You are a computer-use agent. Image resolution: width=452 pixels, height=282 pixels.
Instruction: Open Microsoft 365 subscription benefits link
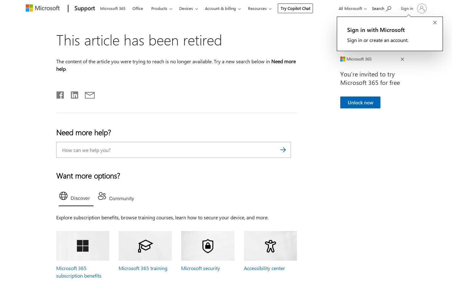(79, 272)
